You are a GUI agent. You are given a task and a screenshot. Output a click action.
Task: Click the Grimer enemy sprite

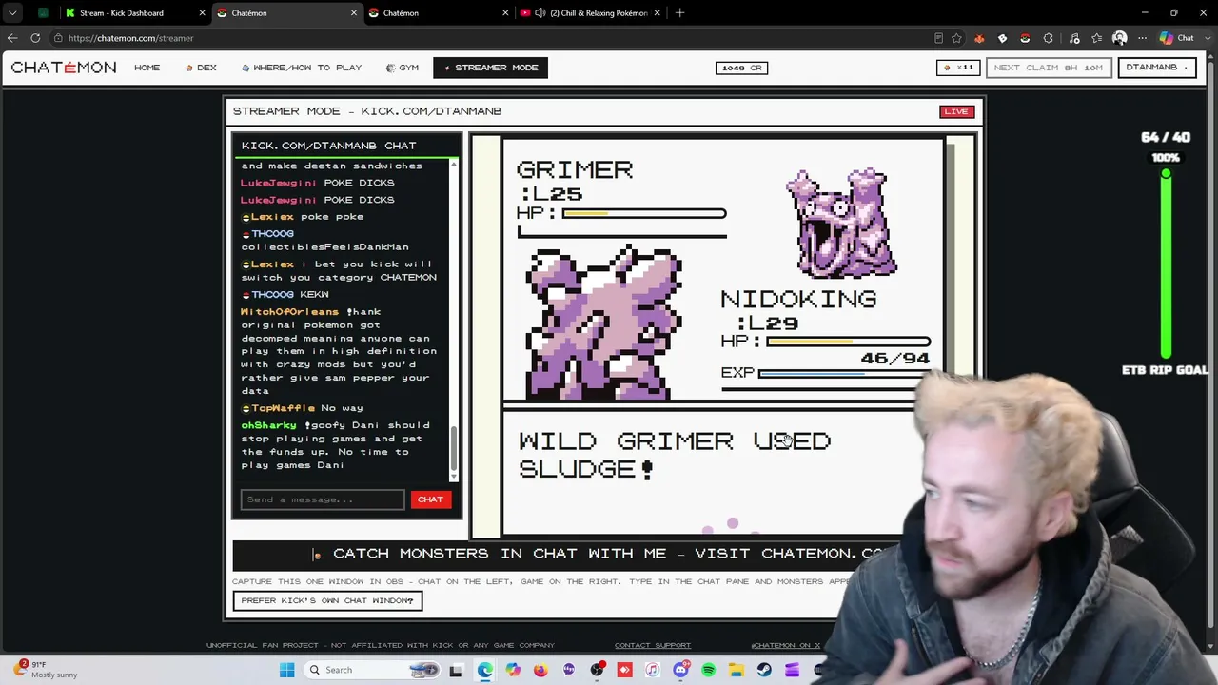pyautogui.click(x=840, y=223)
